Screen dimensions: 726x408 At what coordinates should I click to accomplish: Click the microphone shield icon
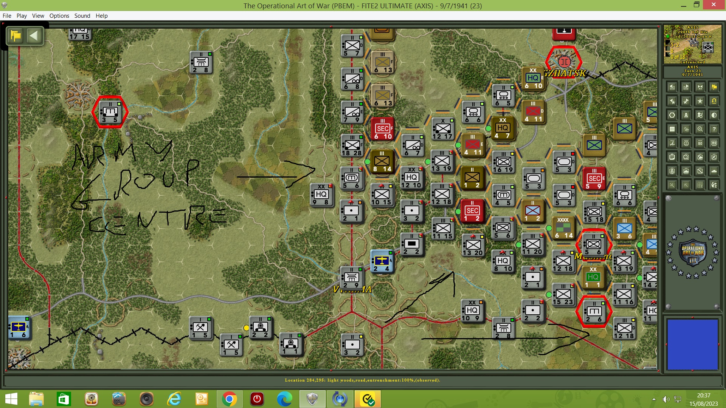(672, 171)
